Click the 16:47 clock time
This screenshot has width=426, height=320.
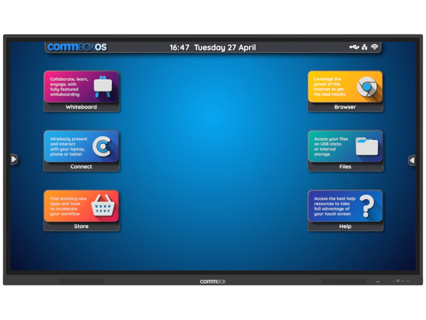[x=179, y=47]
